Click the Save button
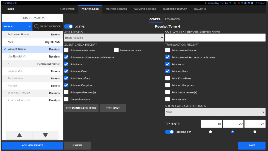This screenshot has width=268, height=151. 251,145
